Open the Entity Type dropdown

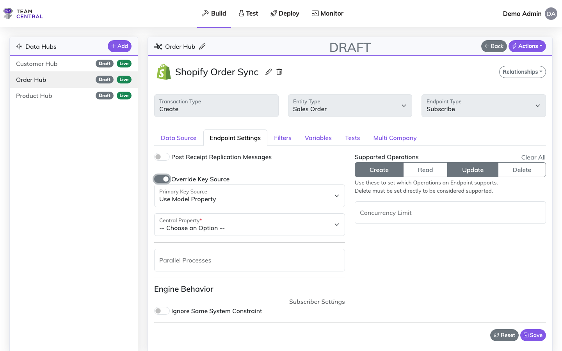[x=350, y=106]
